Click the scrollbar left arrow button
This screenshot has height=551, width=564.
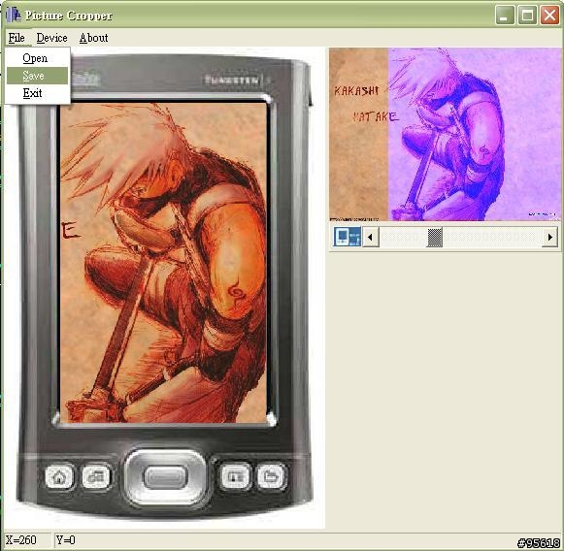click(x=371, y=237)
